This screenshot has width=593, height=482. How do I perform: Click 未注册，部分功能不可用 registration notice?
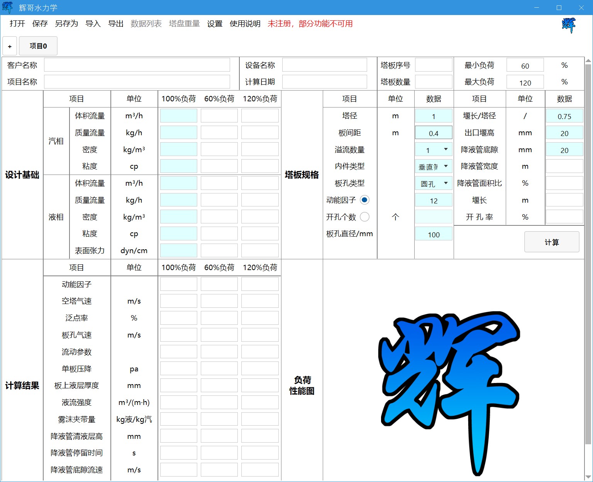coord(310,24)
